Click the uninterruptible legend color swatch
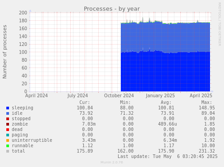This screenshot has height=167, width=224. pyautogui.click(x=8, y=140)
